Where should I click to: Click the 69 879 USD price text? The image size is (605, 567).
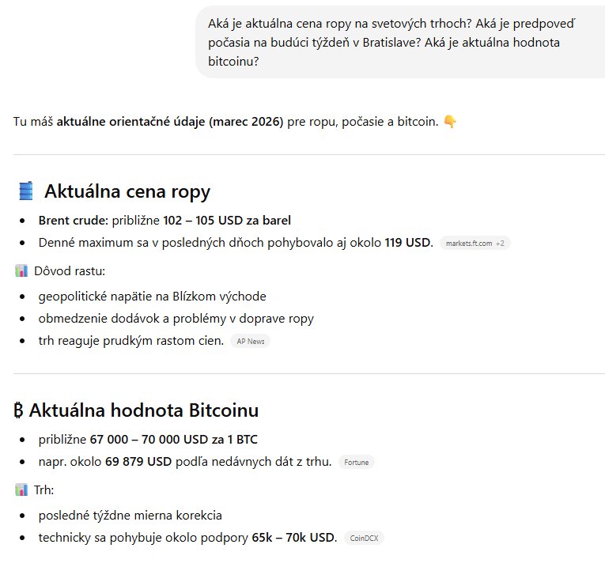pos(138,461)
